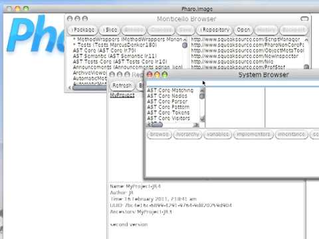
Task: Click the +Slice button in Monticello Browser
Action: 110,30
